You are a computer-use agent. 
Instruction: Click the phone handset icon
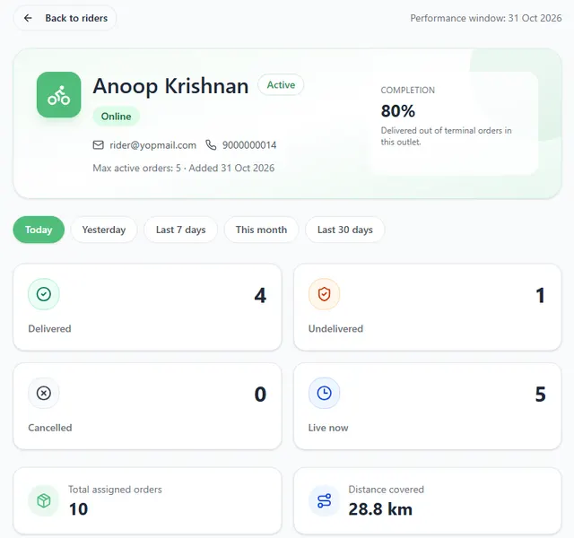coord(211,145)
